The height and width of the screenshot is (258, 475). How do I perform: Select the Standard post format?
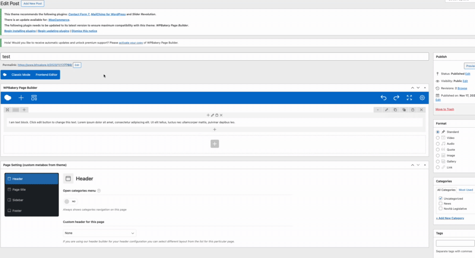pos(438,132)
